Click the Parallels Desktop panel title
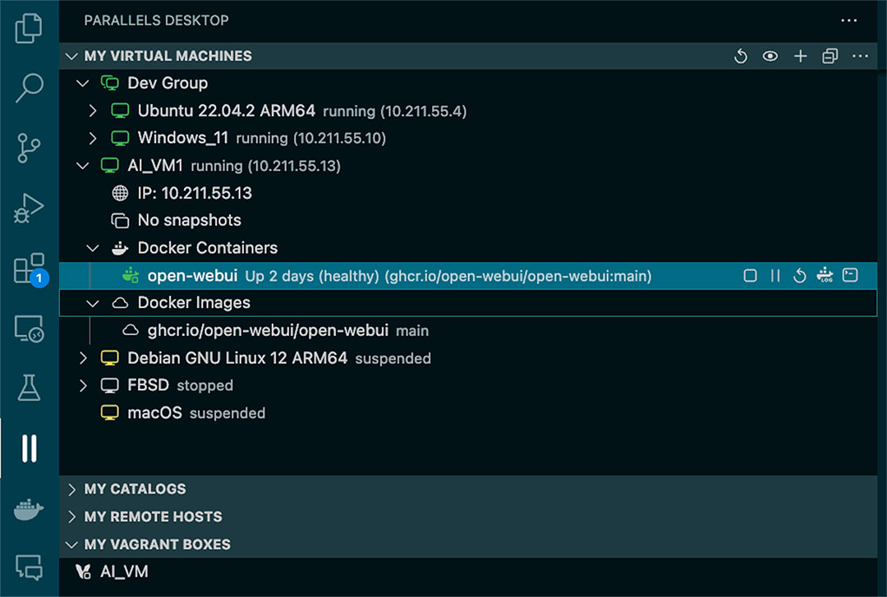Image resolution: width=887 pixels, height=597 pixels. click(x=157, y=21)
